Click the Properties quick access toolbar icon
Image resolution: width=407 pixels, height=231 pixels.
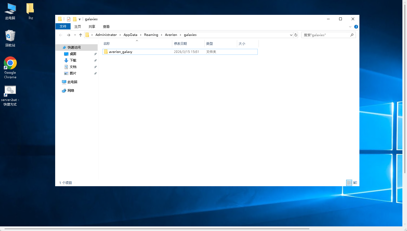tap(69, 19)
